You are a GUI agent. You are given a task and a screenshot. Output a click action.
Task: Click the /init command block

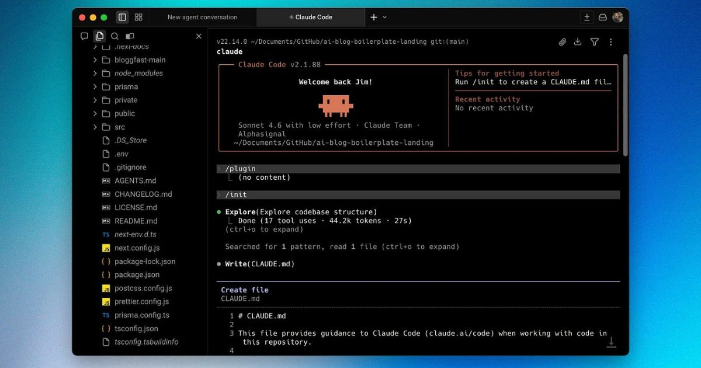click(x=418, y=195)
